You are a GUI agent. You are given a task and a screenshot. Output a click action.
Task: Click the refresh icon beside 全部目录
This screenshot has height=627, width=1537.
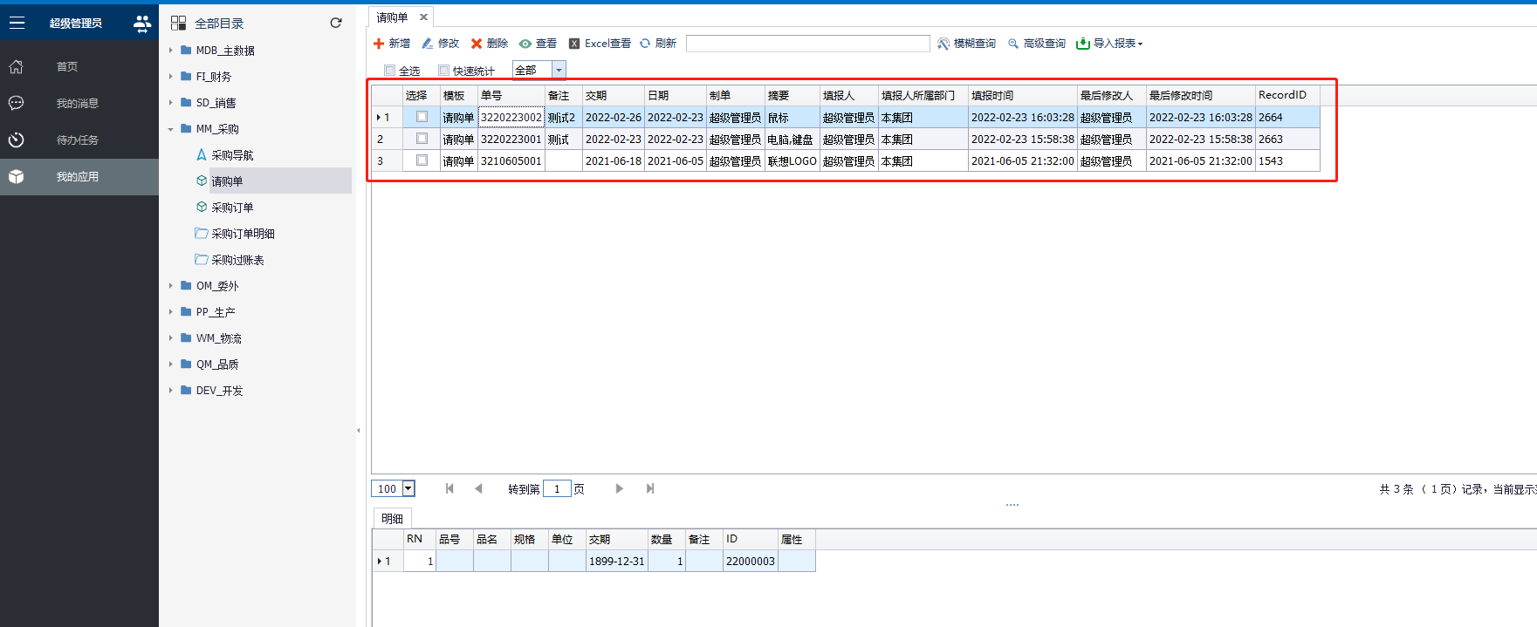(x=336, y=23)
